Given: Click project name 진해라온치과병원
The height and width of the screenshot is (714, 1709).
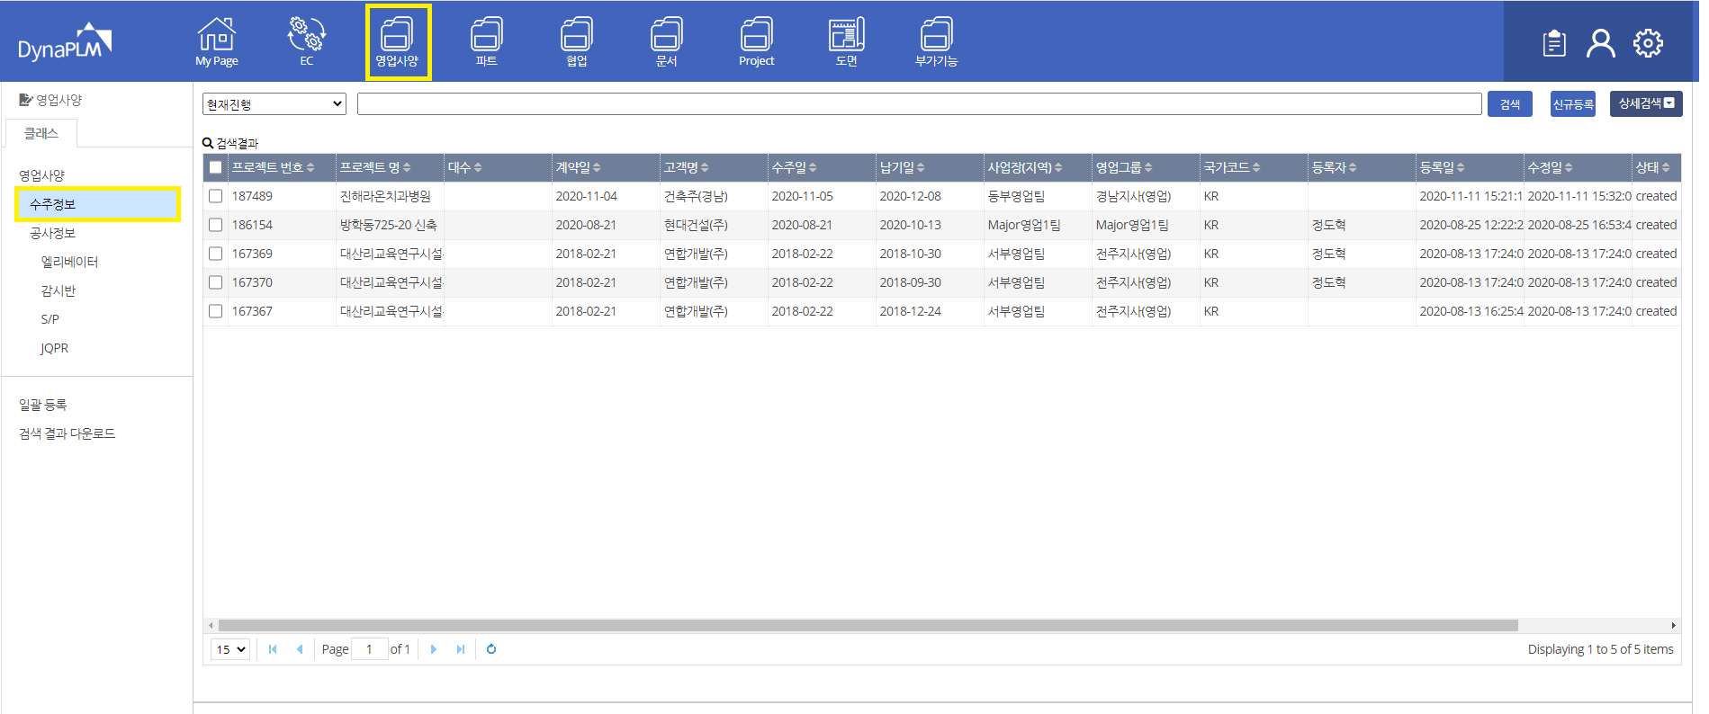Looking at the screenshot, I should pyautogui.click(x=385, y=196).
